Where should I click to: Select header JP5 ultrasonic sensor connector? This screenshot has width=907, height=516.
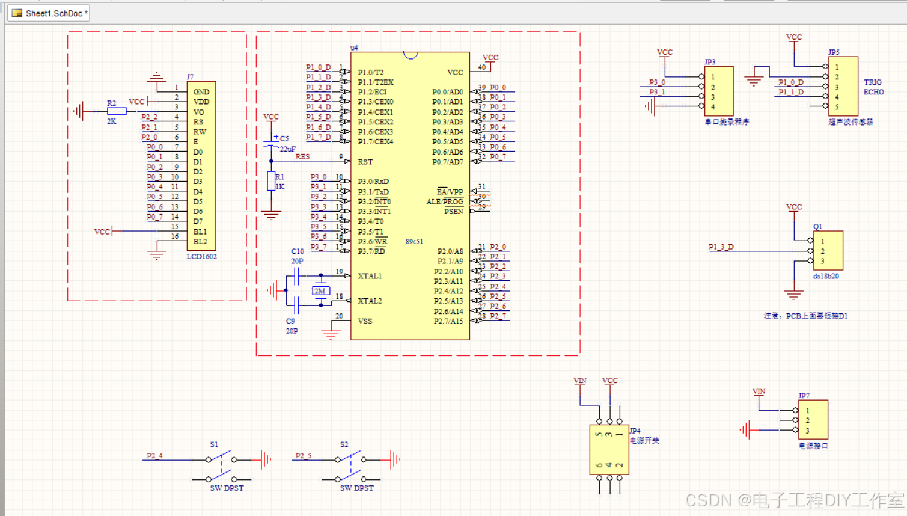[843, 86]
